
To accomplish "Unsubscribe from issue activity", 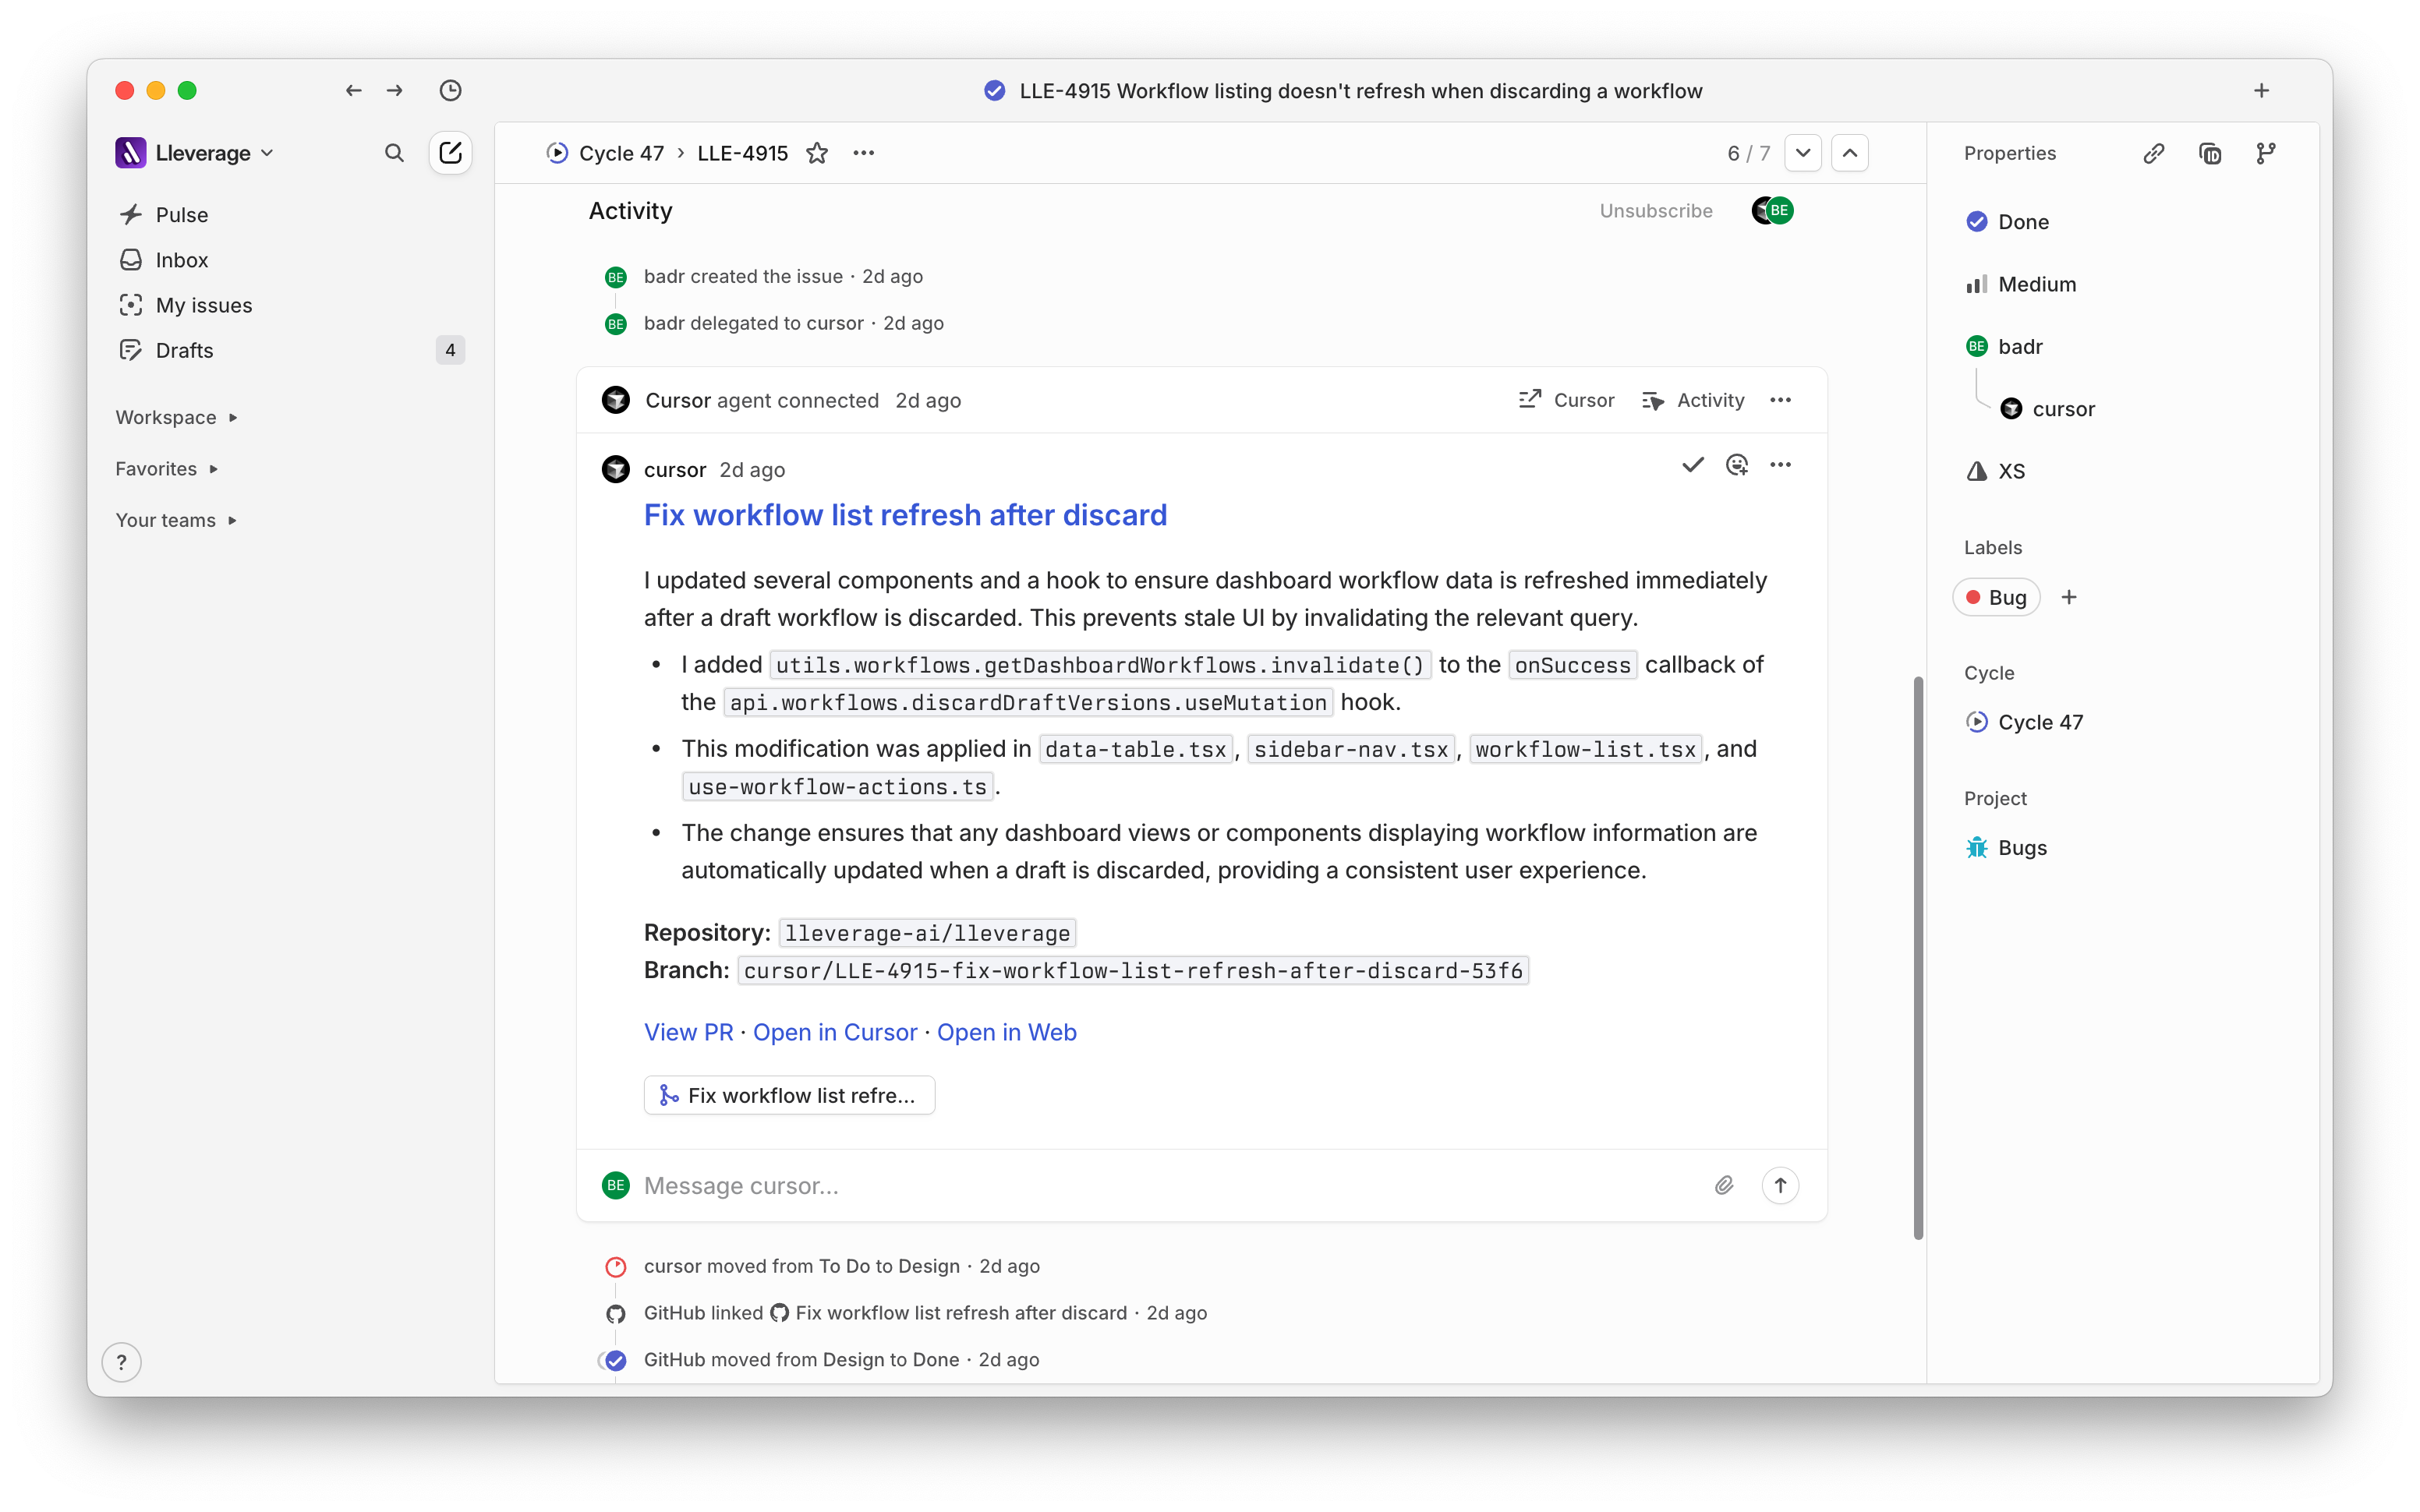I will (x=1656, y=211).
